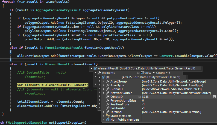Image resolution: width=217 pixels, height=125 pixels.
Task: Click the wrench icon beside NetworkSource property
Action: tap(108, 93)
